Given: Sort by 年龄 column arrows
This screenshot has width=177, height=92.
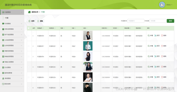Looking at the screenshot, I should 75,28.
